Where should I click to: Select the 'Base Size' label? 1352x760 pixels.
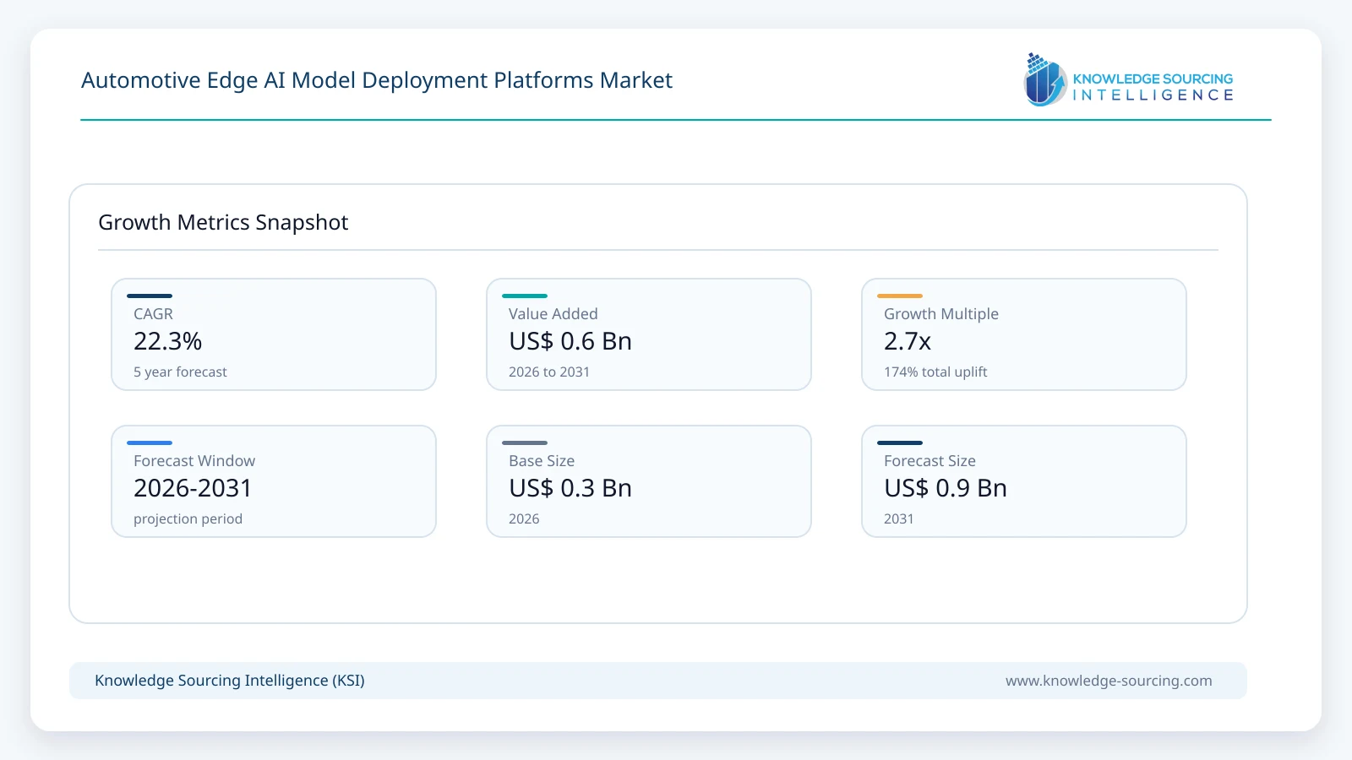tap(542, 461)
